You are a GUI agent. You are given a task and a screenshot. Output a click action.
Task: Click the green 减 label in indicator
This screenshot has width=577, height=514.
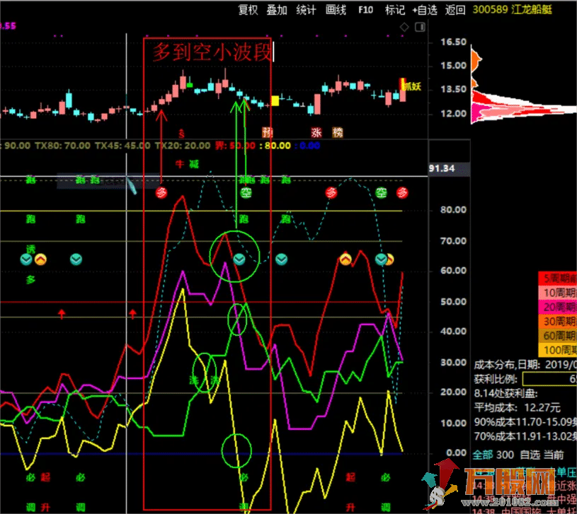point(194,163)
